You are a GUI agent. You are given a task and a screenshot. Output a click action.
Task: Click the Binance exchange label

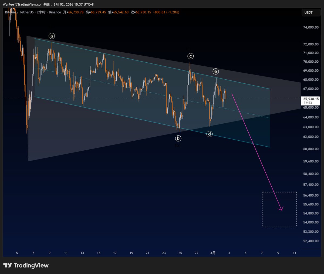tap(55, 12)
